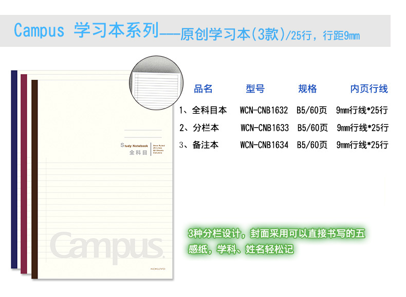Click the maroon notebook spine
The height and width of the screenshot is (297, 406).
tap(24, 174)
